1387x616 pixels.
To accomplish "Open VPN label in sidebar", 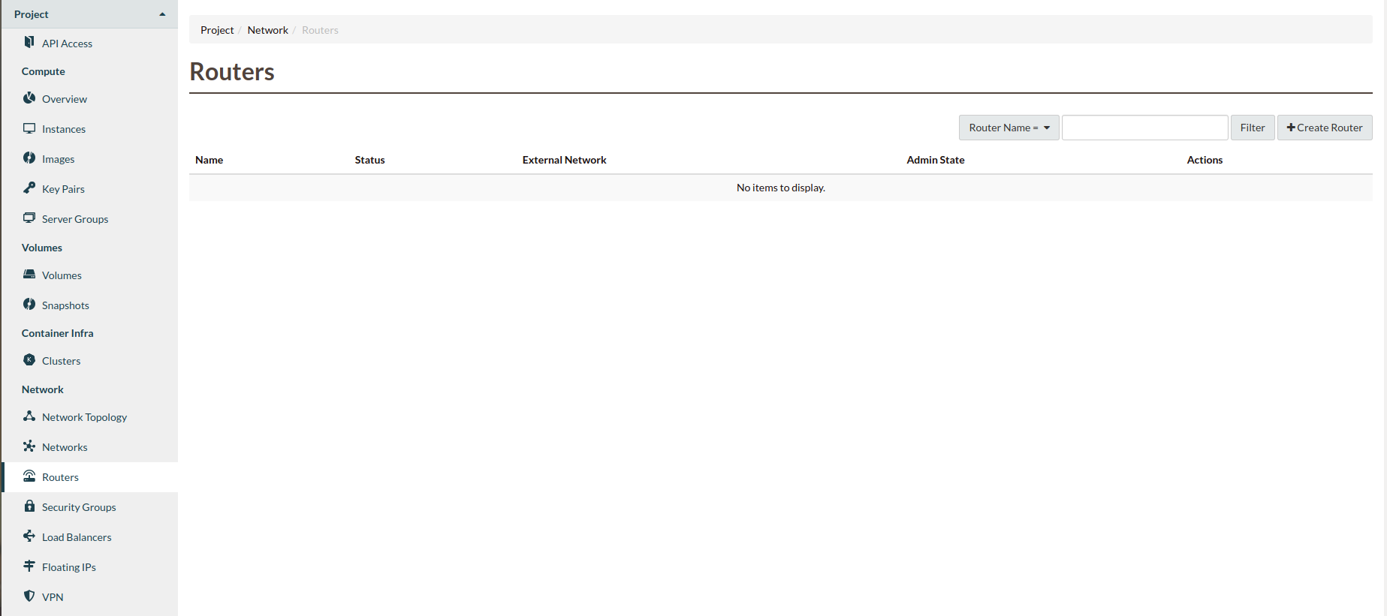I will [x=53, y=597].
